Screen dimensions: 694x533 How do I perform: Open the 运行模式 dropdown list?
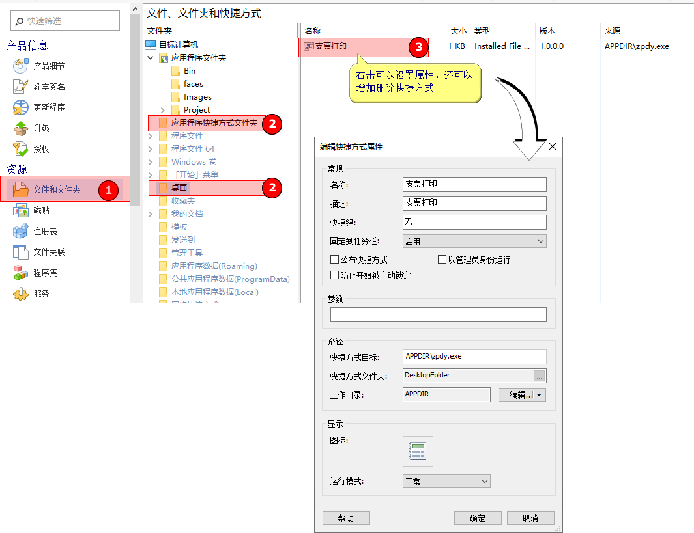(x=446, y=482)
